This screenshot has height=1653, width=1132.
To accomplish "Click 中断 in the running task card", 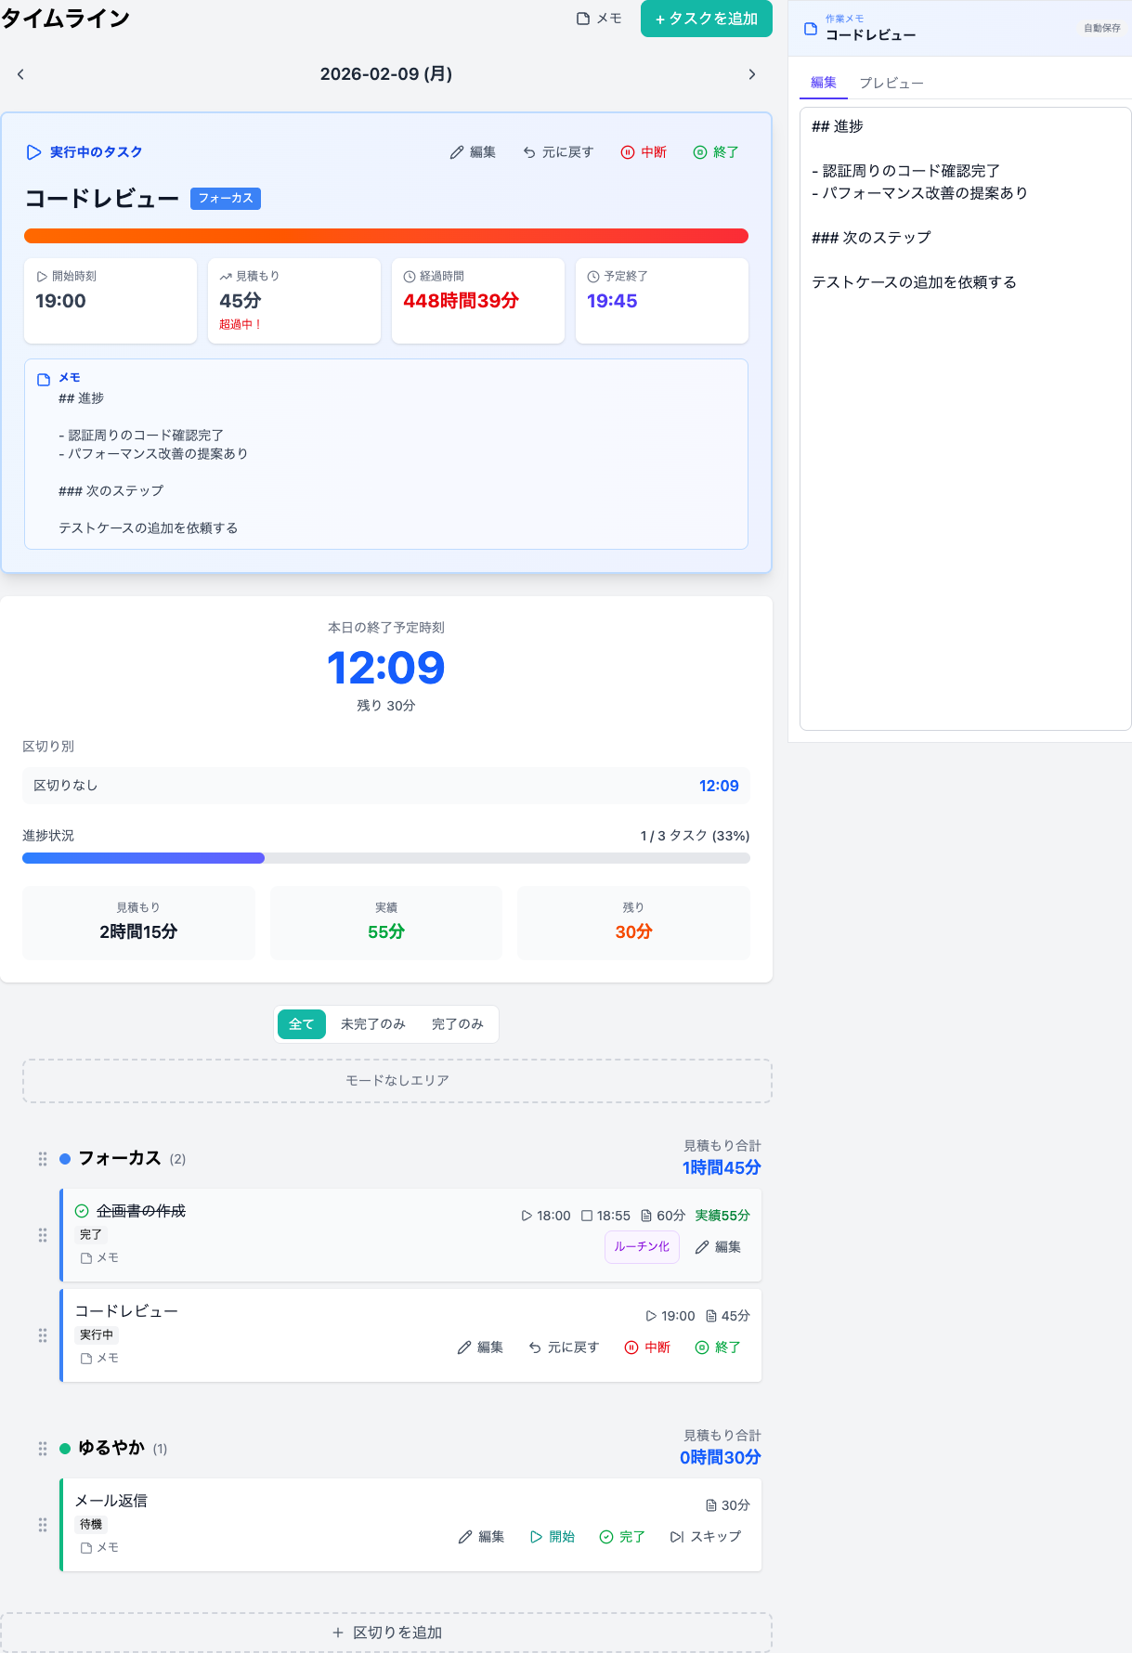I will pos(644,152).
